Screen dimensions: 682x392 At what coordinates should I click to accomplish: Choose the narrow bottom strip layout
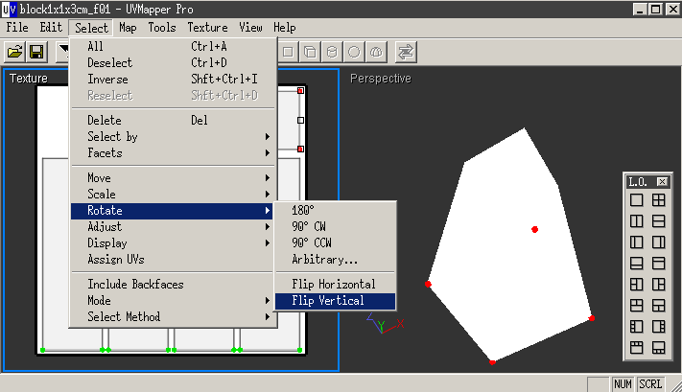point(636,264)
